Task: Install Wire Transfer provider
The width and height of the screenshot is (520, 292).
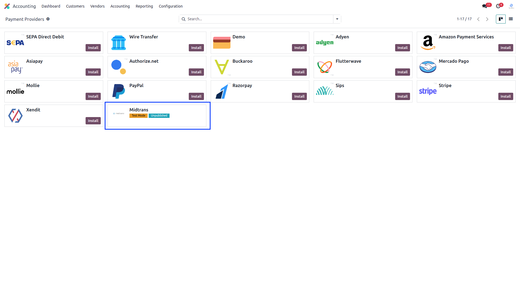Action: (196, 48)
